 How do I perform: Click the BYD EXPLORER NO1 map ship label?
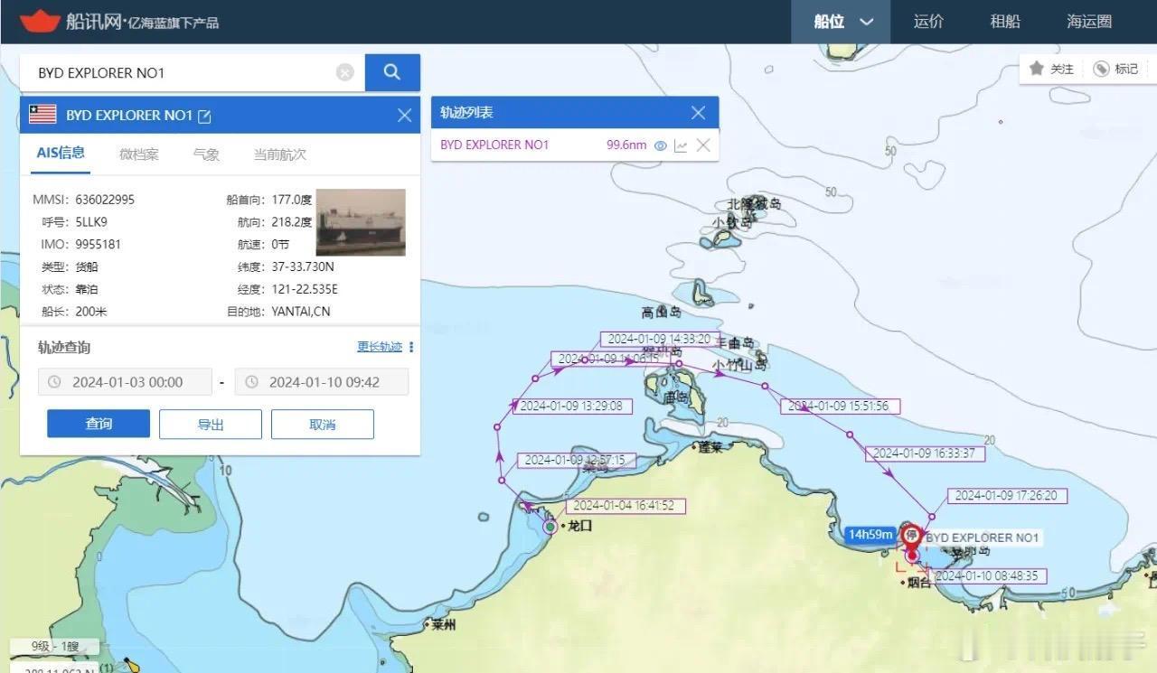(983, 537)
